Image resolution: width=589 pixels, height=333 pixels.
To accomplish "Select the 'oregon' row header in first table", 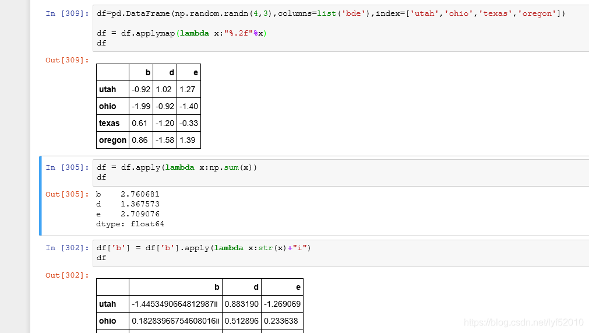I will pos(112,140).
